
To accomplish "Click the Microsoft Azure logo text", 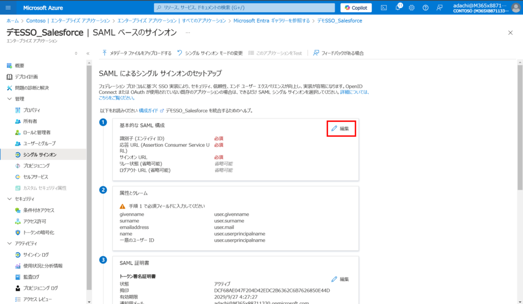I will tap(43, 8).
